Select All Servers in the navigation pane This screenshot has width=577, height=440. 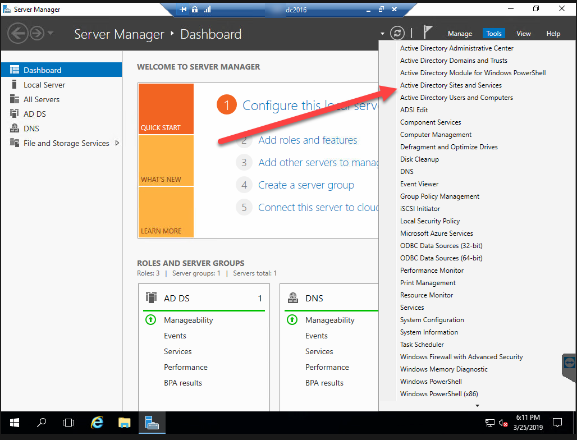tap(61, 99)
